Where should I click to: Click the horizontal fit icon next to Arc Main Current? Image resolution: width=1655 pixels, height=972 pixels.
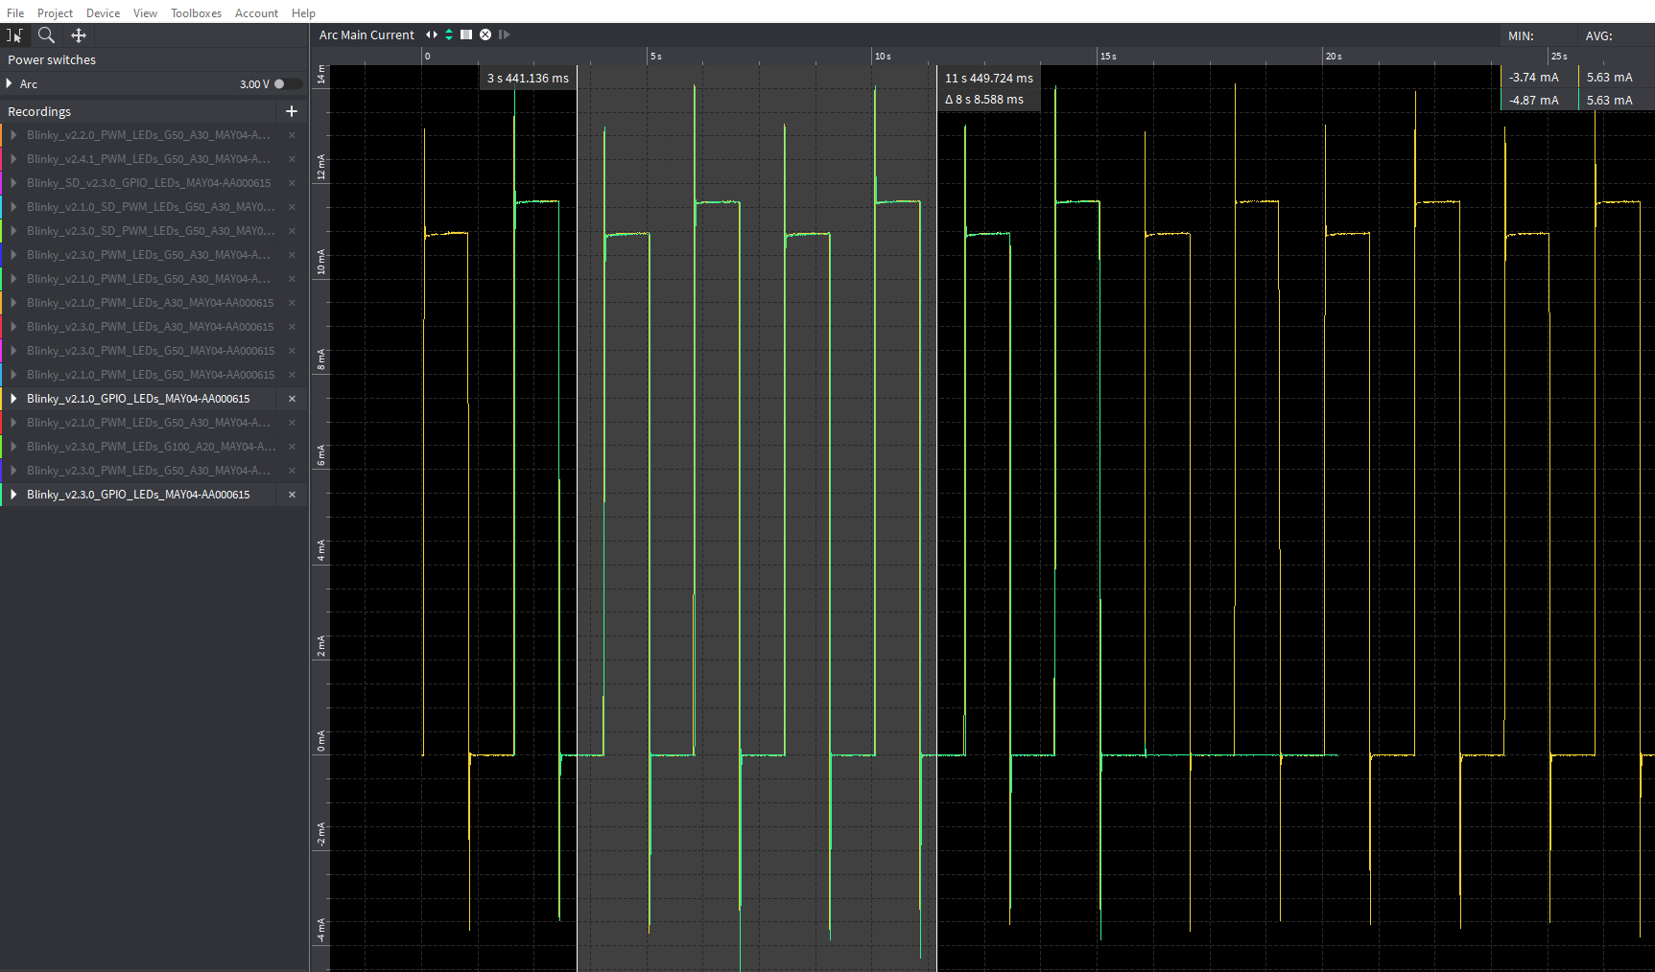click(431, 35)
